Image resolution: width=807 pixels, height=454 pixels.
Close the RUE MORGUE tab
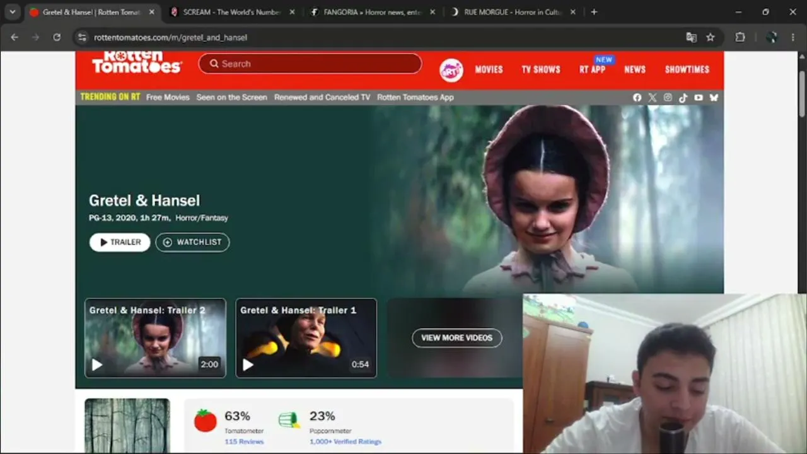573,12
